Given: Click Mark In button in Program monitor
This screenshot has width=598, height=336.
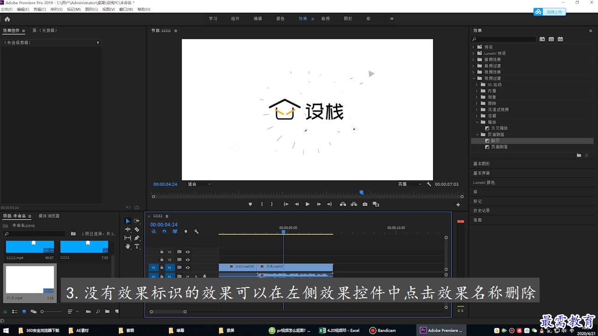Looking at the screenshot, I should (x=262, y=204).
